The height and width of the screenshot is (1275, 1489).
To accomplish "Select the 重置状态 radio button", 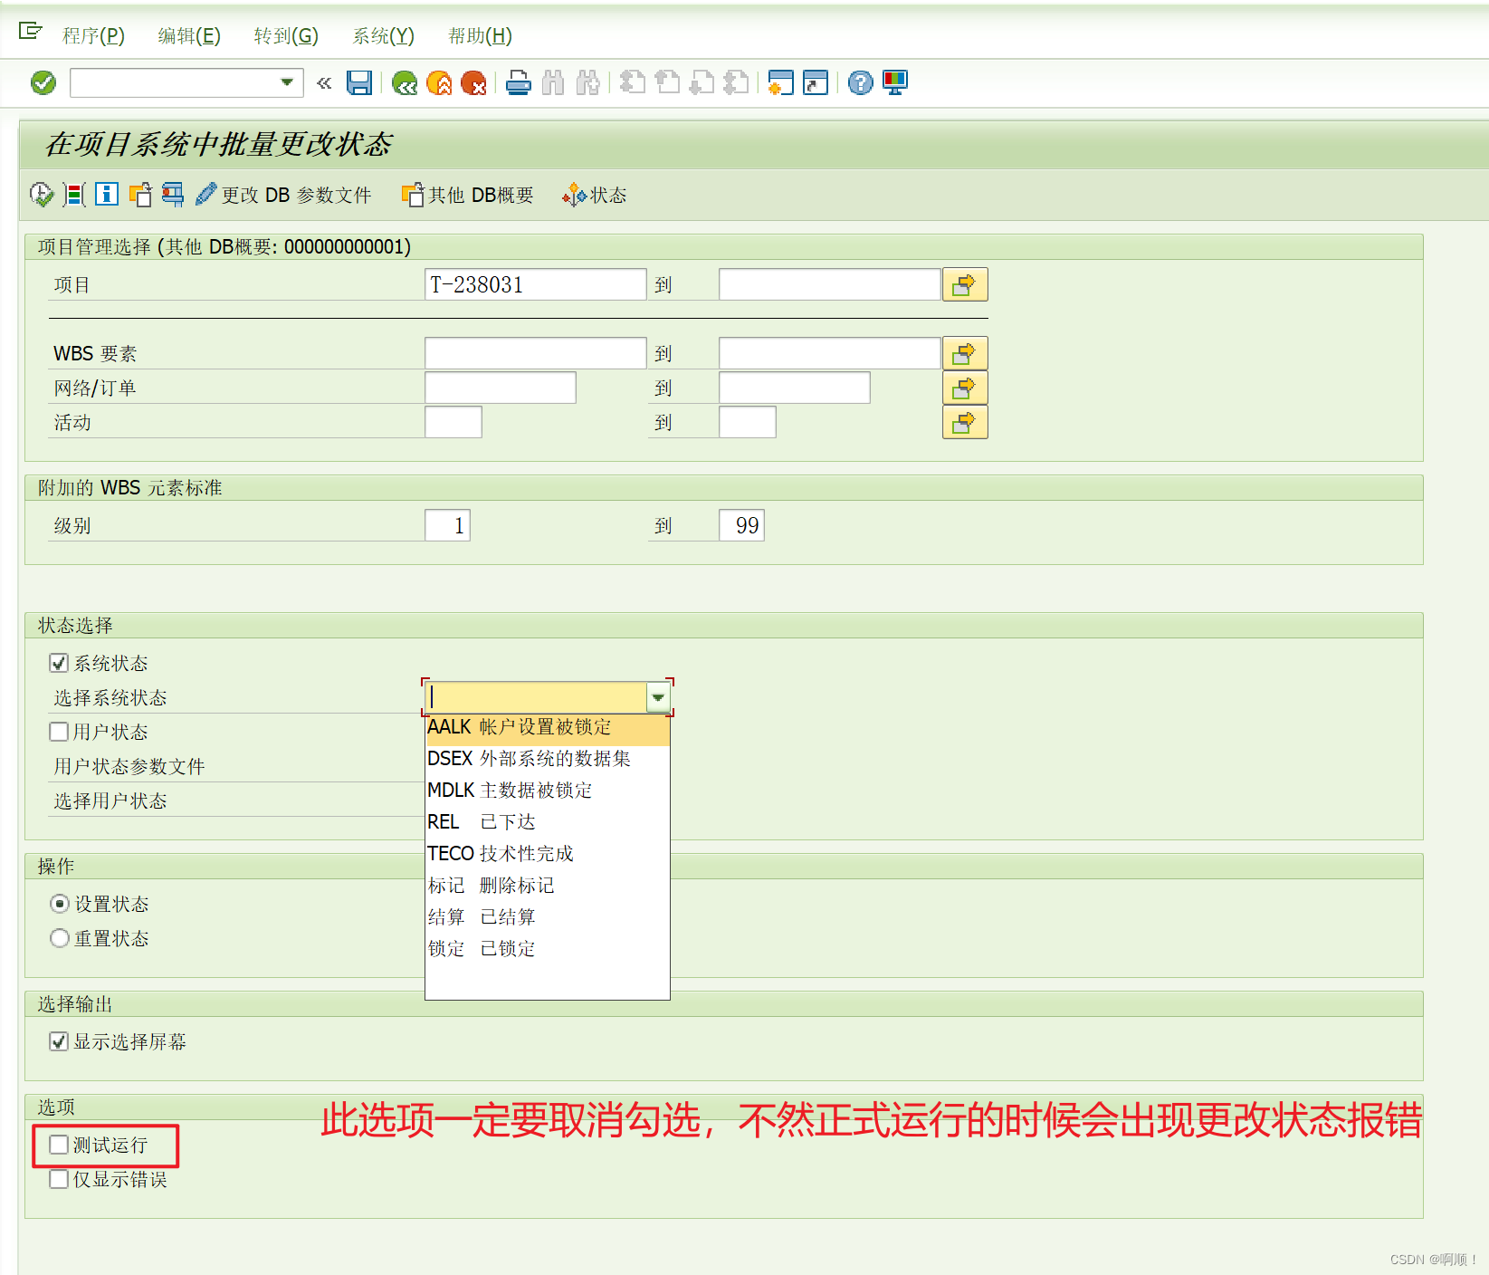I will (x=59, y=938).
